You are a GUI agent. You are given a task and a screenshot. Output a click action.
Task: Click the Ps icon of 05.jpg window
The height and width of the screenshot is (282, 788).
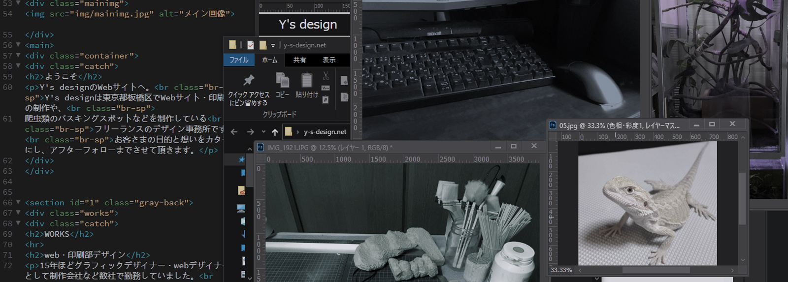pos(553,125)
